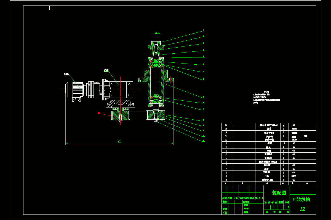Click the sheet size 'A2' label
The image size is (331, 220).
pyautogui.click(x=303, y=209)
